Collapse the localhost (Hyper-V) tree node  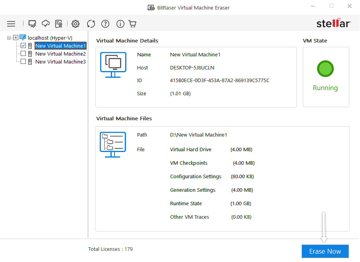(9, 38)
